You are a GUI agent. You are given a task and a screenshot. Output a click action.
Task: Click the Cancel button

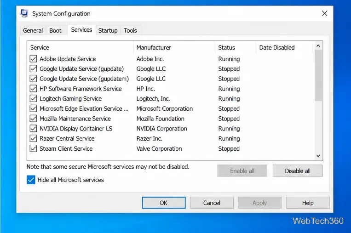coord(212,203)
